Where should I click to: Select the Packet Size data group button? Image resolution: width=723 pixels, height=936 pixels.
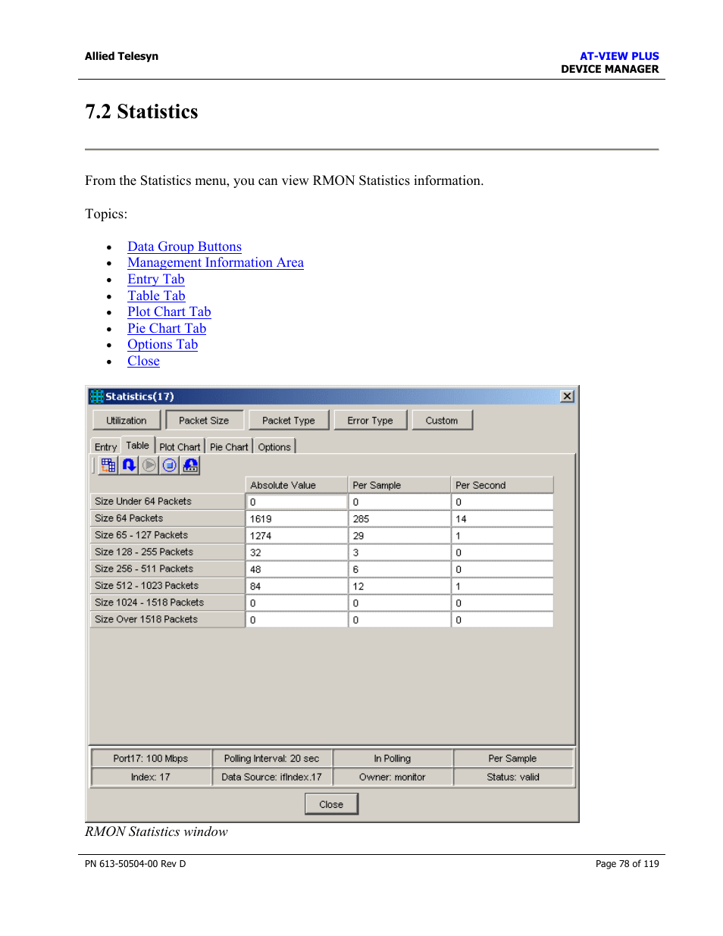pyautogui.click(x=204, y=421)
